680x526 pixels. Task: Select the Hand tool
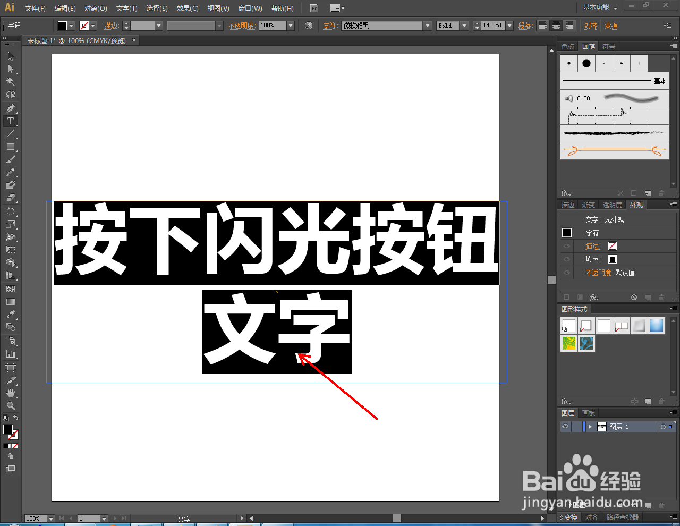[10, 393]
